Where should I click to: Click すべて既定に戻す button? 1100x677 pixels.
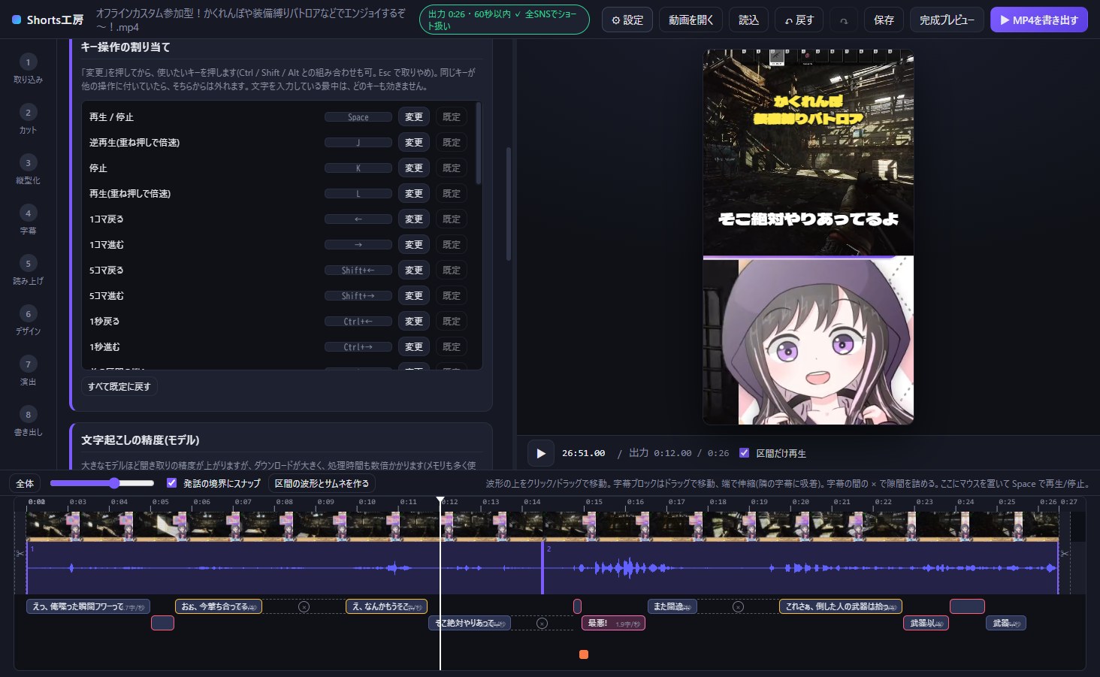(119, 386)
